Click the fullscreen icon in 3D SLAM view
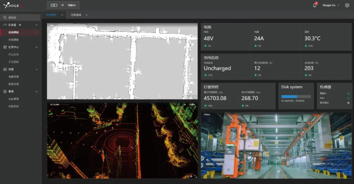 (x=195, y=176)
